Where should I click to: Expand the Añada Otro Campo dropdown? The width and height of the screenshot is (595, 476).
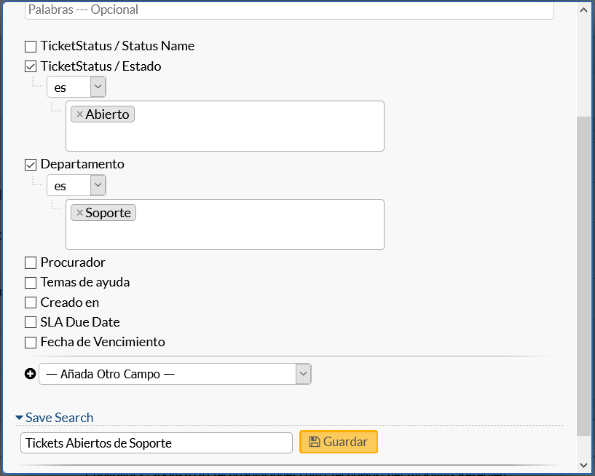(175, 374)
